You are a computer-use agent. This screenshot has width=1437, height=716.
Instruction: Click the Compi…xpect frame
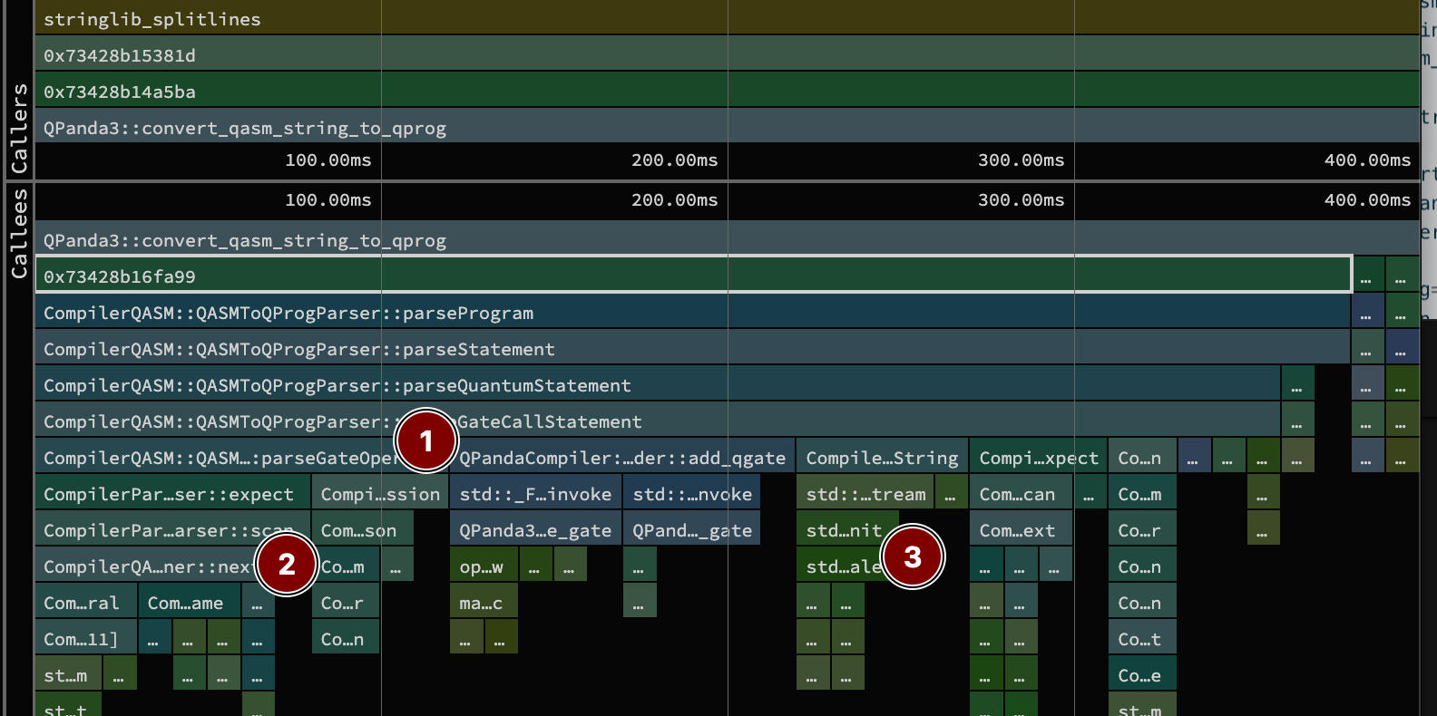coord(1038,458)
